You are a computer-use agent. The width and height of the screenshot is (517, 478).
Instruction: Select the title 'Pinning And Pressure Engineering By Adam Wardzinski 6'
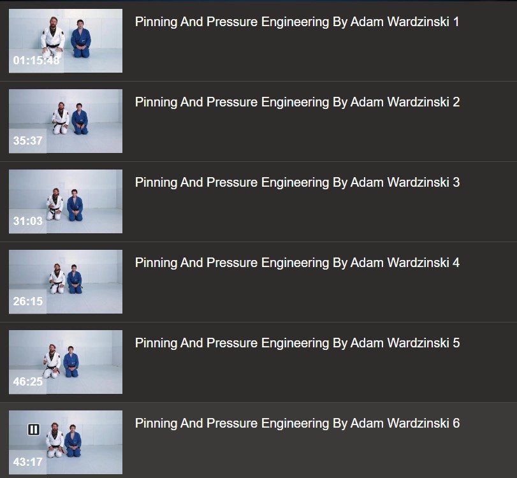(x=298, y=423)
